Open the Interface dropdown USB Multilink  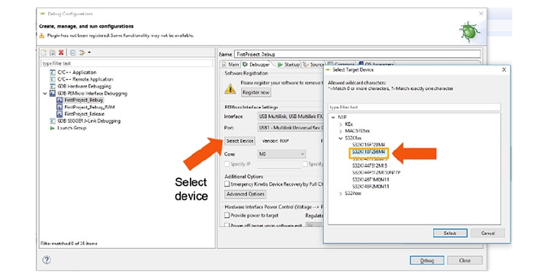[291, 116]
